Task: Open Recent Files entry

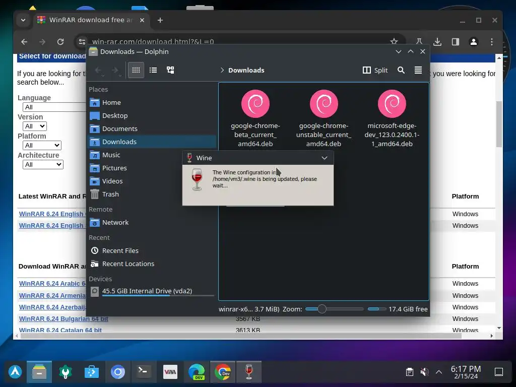Action: click(152, 251)
